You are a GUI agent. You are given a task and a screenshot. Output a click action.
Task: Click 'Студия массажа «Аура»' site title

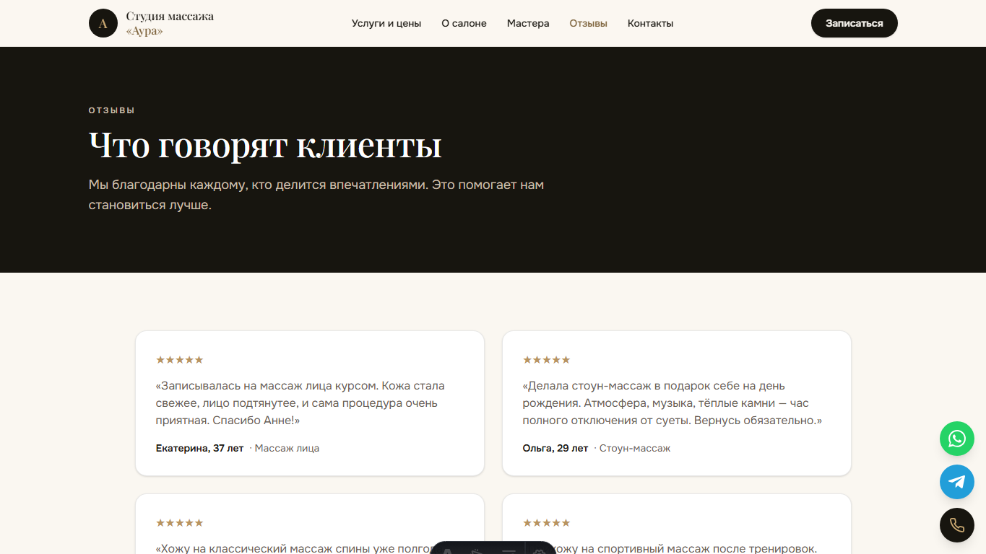[x=170, y=24]
